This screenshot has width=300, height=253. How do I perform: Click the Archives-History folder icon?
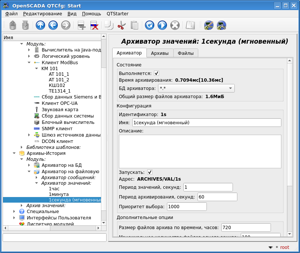coord(22,153)
